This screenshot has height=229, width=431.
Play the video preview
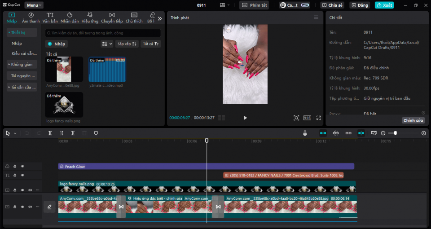pos(245,118)
